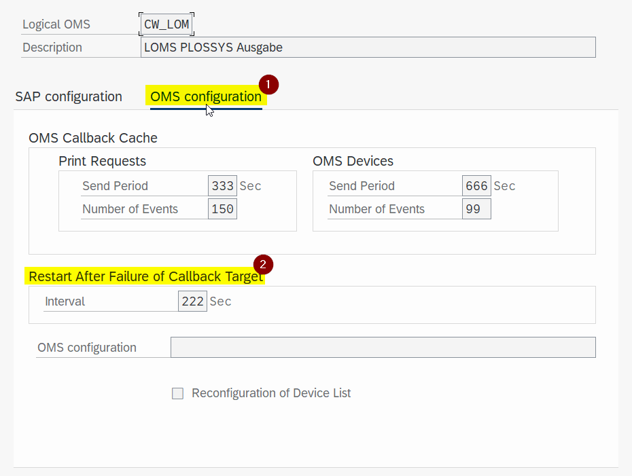Viewport: 632px width, 476px height.
Task: Enable Reconfiguration of Device List
Action: 177,393
